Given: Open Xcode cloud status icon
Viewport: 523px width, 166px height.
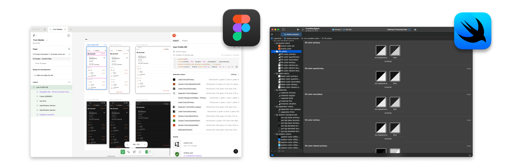Looking at the screenshot, I should (415, 29).
